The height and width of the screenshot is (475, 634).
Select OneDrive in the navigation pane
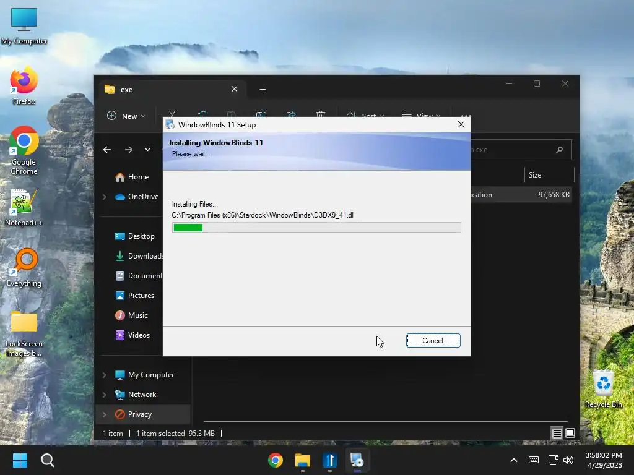137,197
